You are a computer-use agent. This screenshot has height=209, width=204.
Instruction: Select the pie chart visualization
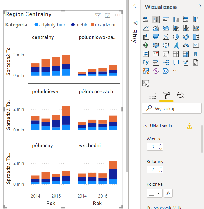176,37
